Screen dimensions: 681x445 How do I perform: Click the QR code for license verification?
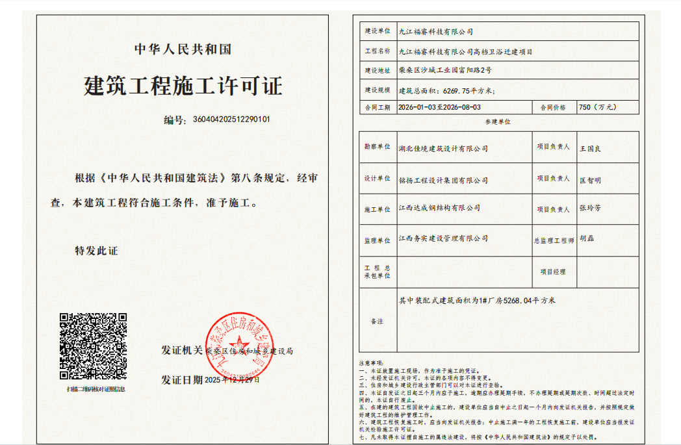pos(93,346)
